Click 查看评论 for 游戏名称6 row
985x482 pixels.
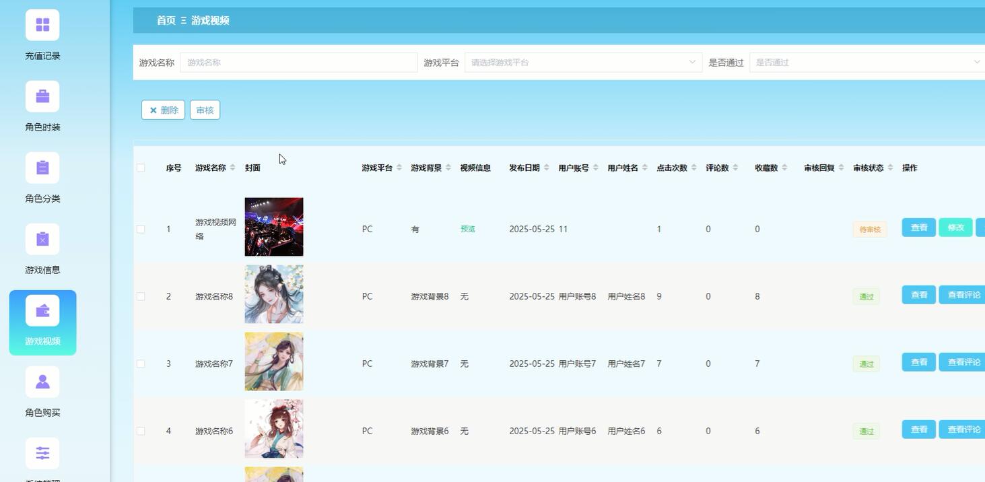point(963,429)
